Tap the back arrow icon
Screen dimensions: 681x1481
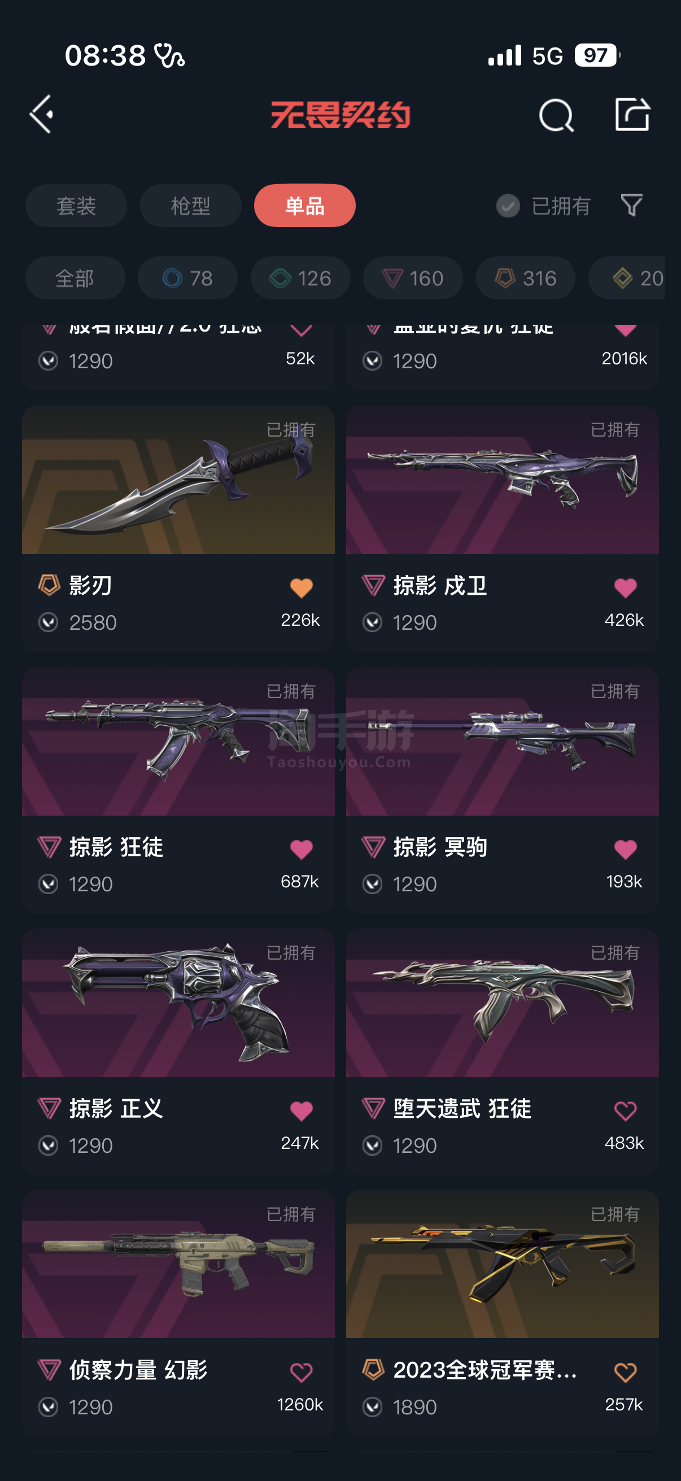pos(41,114)
